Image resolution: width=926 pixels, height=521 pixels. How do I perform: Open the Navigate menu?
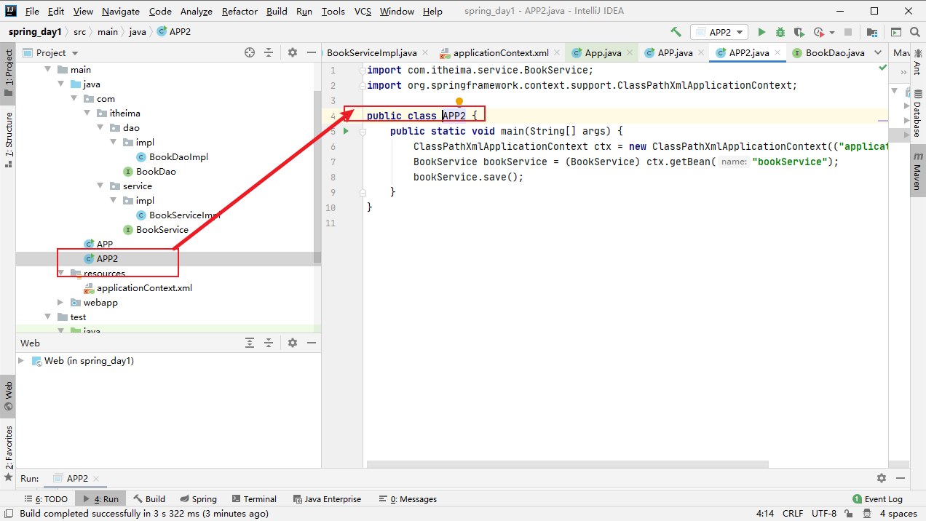click(121, 11)
